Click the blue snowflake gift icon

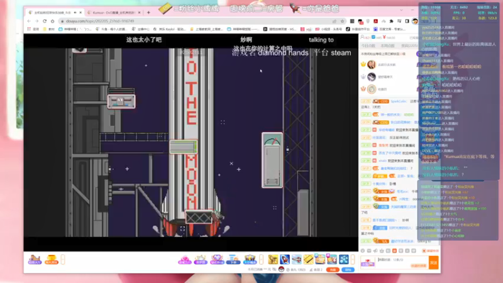tap(343, 259)
